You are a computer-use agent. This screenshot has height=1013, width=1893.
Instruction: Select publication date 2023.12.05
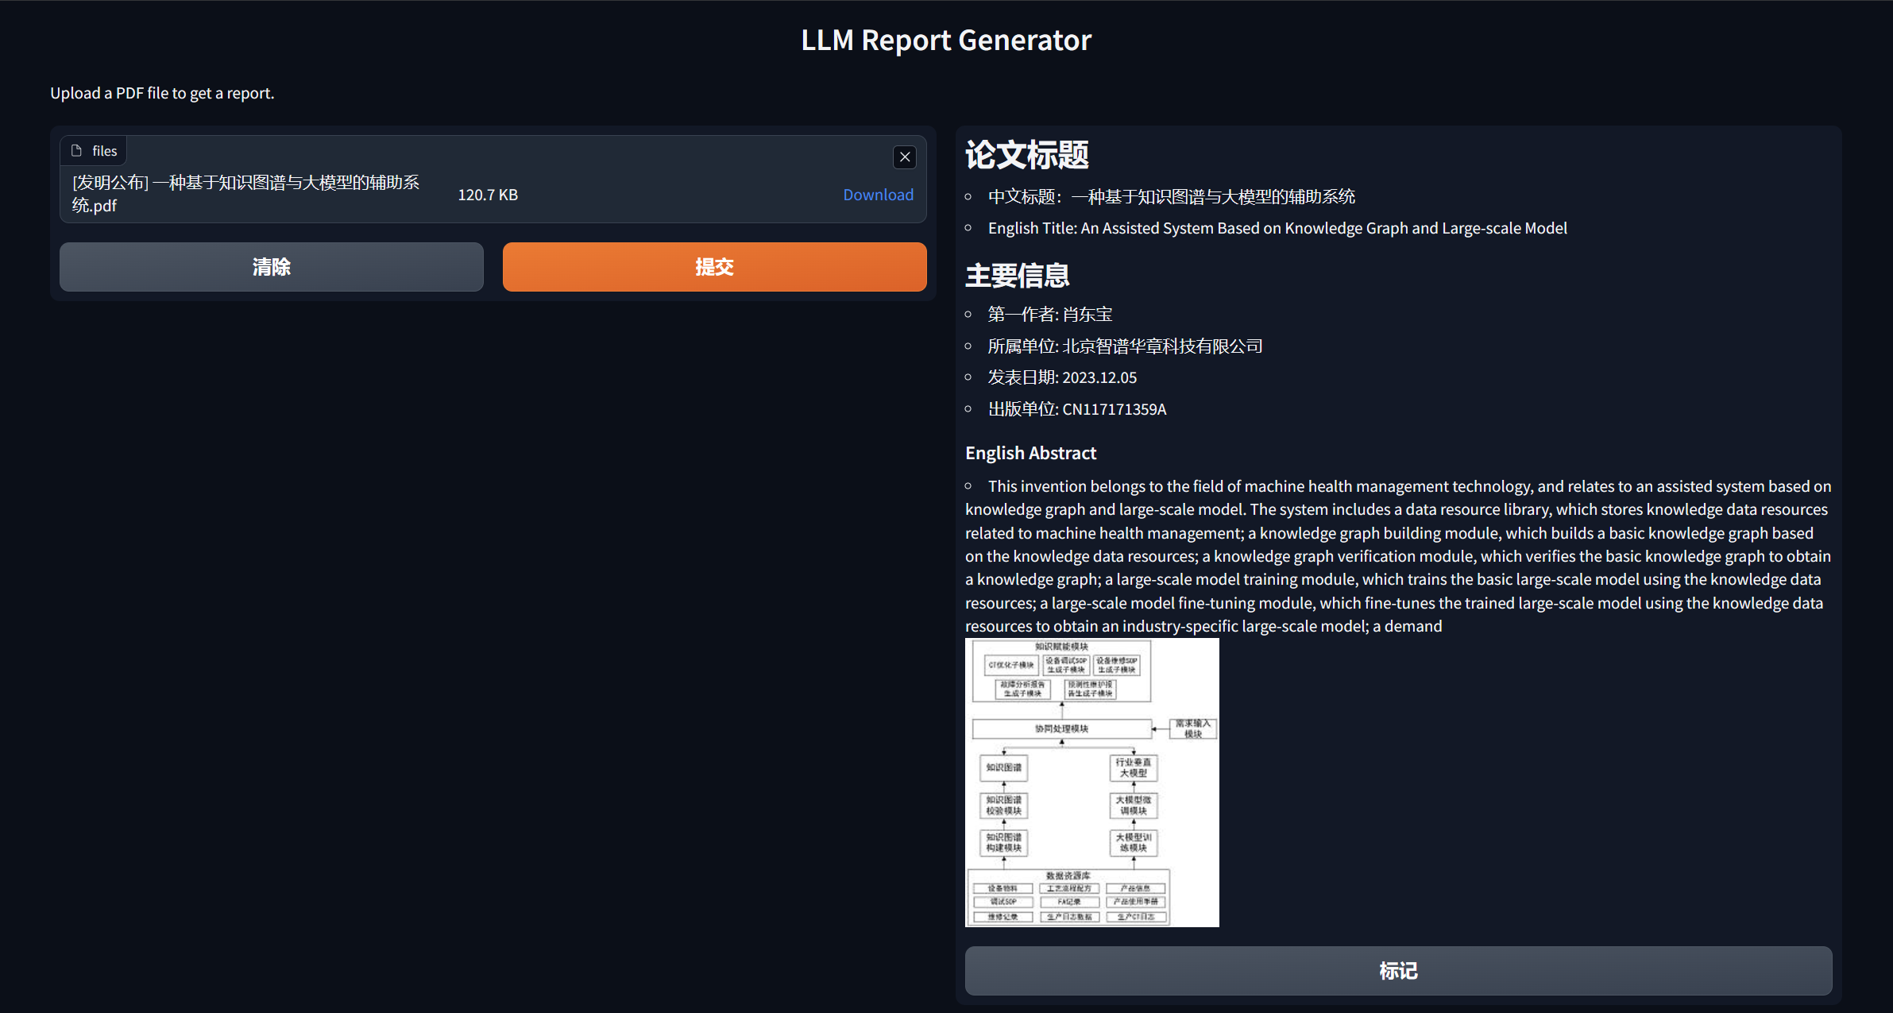(1062, 377)
